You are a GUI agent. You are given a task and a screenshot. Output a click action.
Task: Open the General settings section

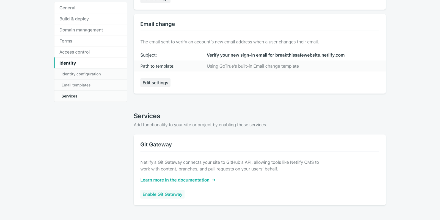67,8
